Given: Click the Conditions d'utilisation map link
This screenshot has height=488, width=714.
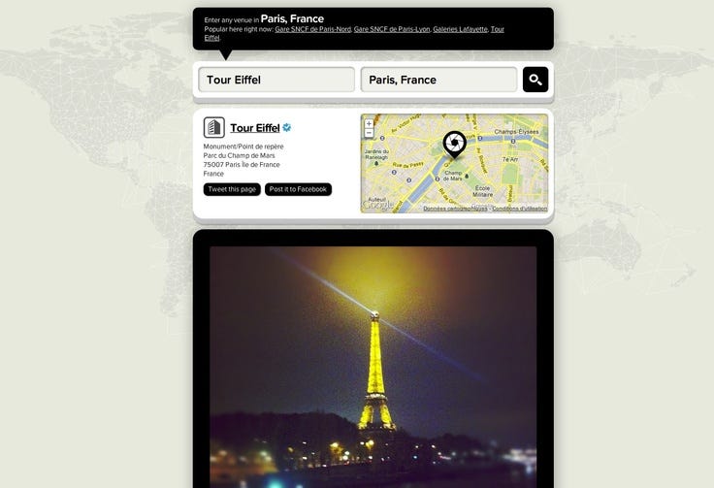Looking at the screenshot, I should pos(520,209).
